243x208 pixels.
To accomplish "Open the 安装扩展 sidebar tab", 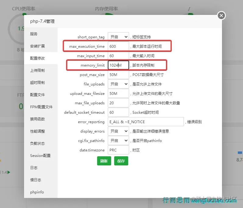I will tap(41, 46).
